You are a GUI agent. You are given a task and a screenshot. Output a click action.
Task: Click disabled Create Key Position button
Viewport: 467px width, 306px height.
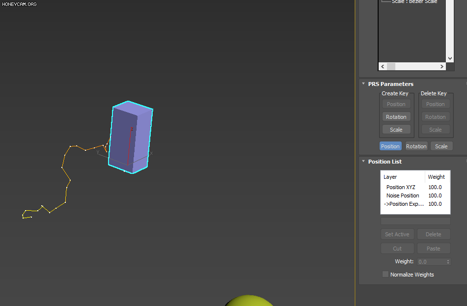click(x=396, y=104)
